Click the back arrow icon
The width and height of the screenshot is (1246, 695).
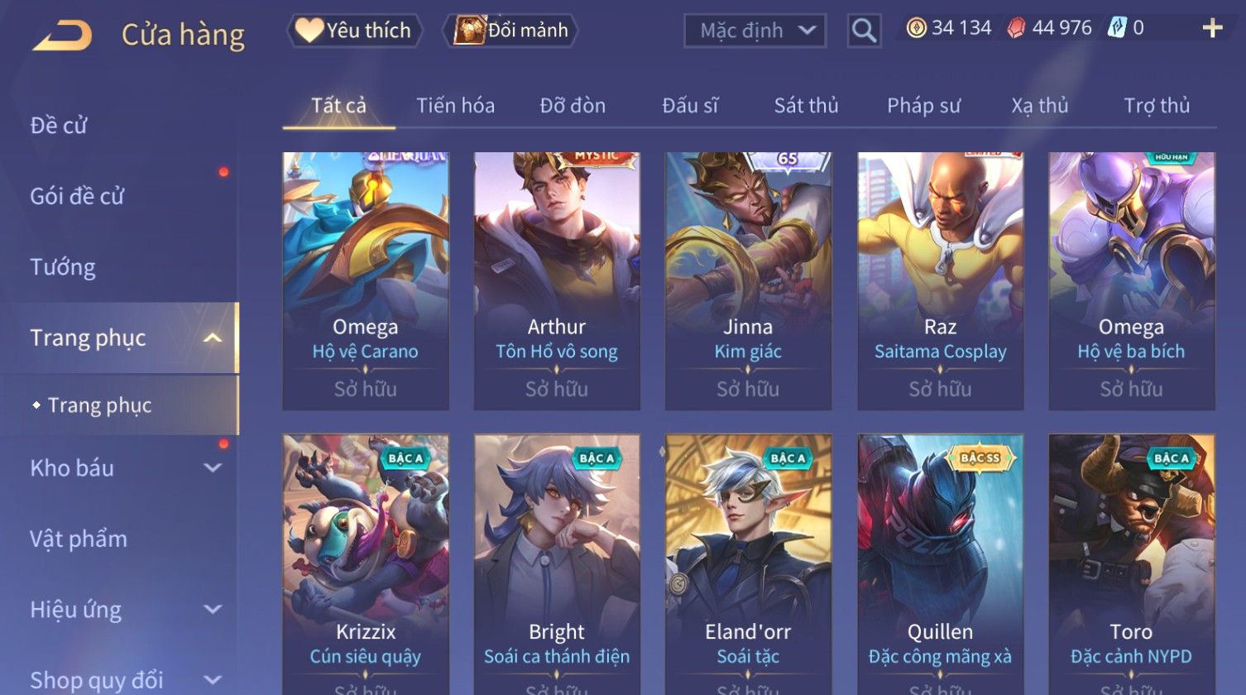(x=62, y=35)
